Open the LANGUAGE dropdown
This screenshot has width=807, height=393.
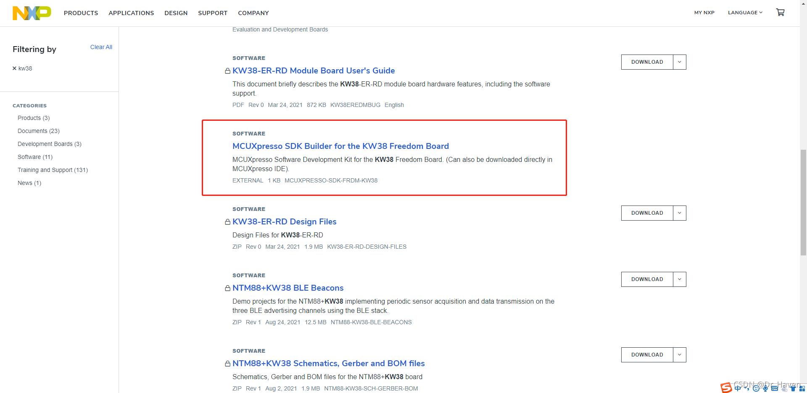coord(745,13)
